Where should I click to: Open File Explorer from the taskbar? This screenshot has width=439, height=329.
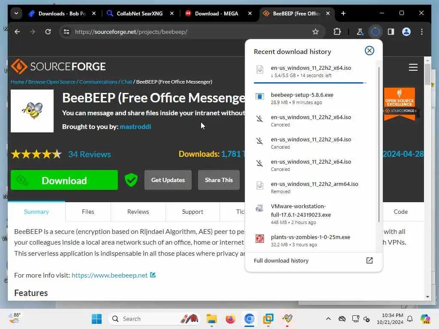click(x=212, y=319)
